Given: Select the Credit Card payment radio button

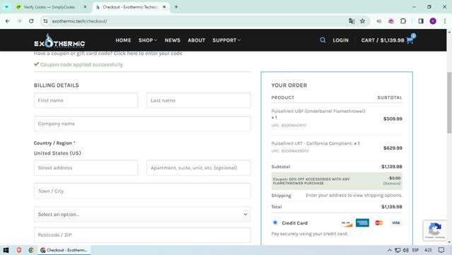Looking at the screenshot, I should pyautogui.click(x=275, y=223).
